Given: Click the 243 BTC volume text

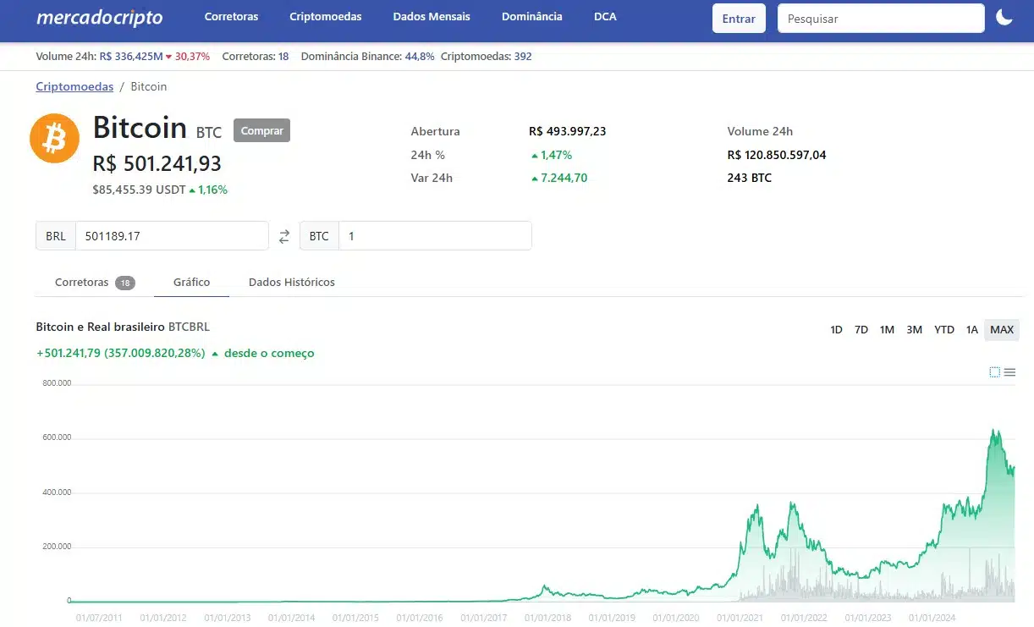Looking at the screenshot, I should [x=750, y=179].
